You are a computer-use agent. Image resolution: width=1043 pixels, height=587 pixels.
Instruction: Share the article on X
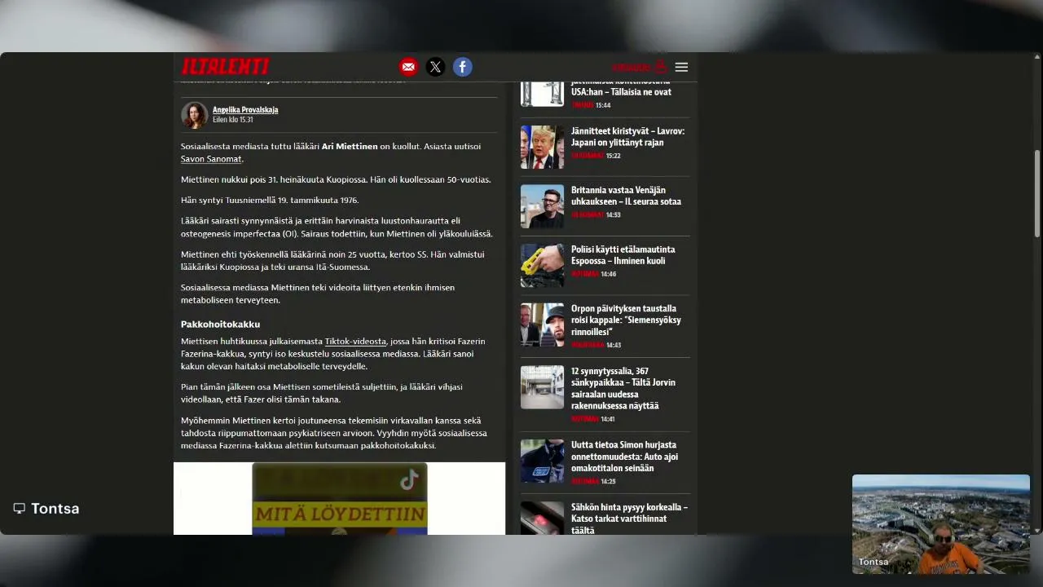pos(435,67)
